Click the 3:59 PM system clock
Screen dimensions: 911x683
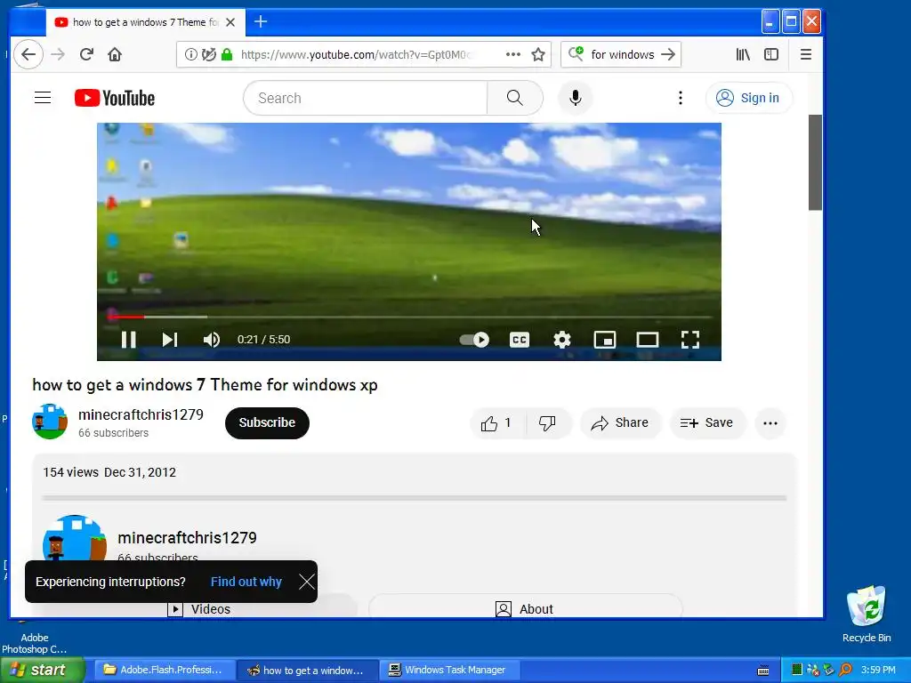[878, 670]
